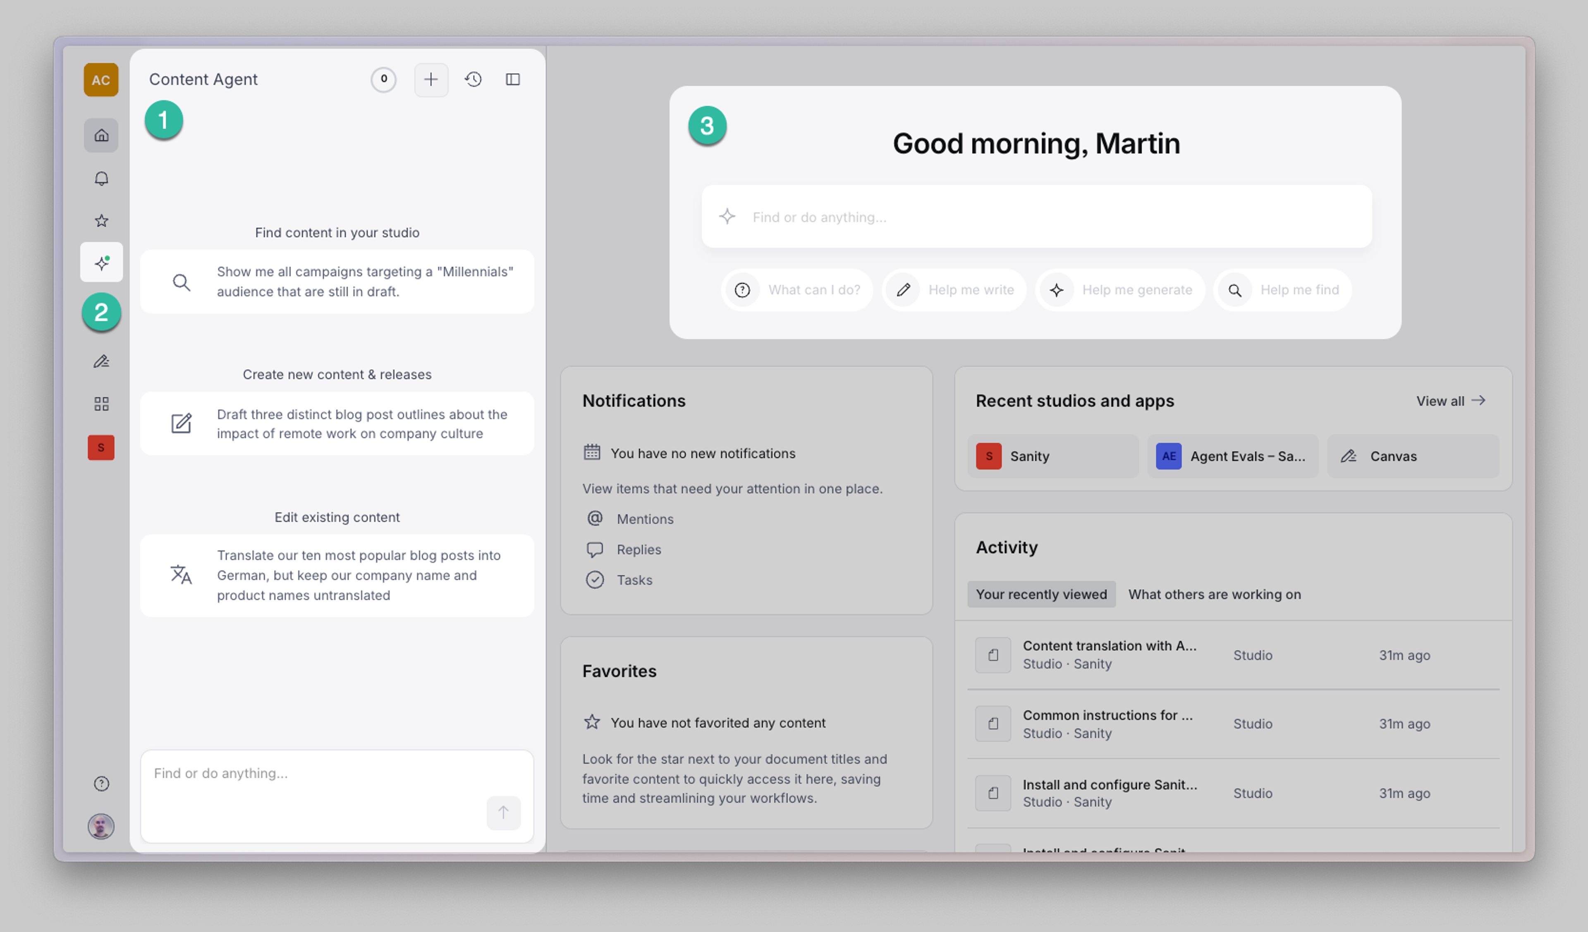Open the Canvas app card

tap(1413, 456)
